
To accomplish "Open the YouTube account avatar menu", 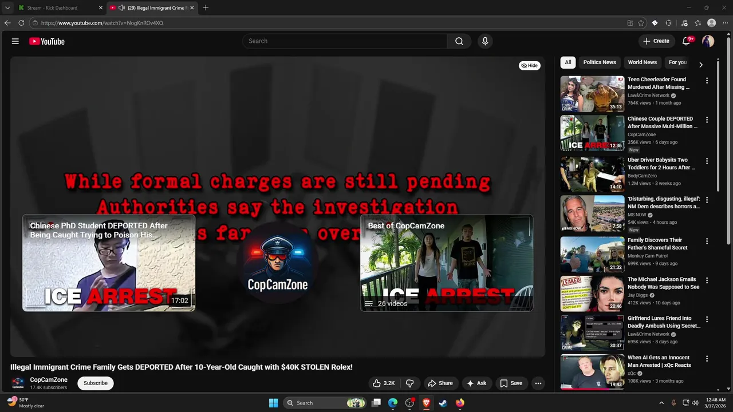I will [708, 41].
